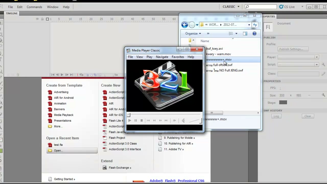Image resolution: width=327 pixels, height=184 pixels.
Task: Click Stop button in Media Player Classic
Action: tap(142, 121)
